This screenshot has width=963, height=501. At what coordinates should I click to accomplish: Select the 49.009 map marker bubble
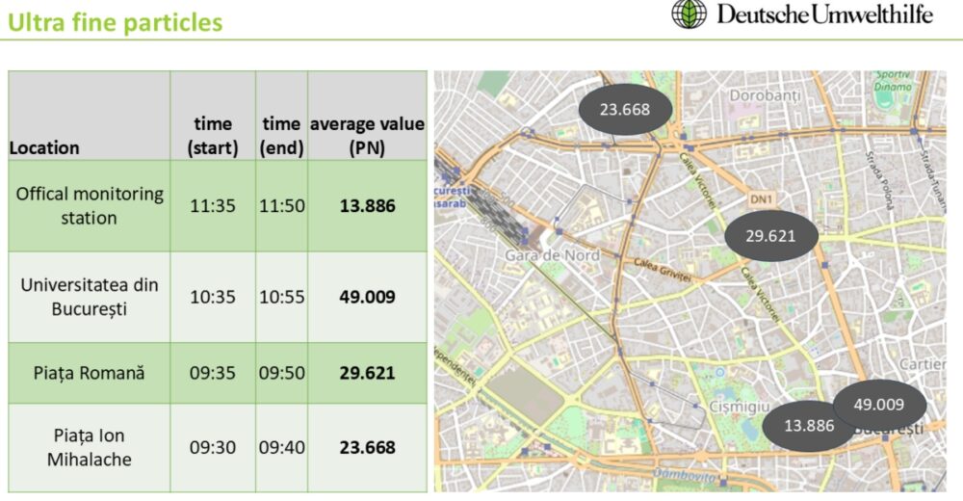tap(879, 404)
